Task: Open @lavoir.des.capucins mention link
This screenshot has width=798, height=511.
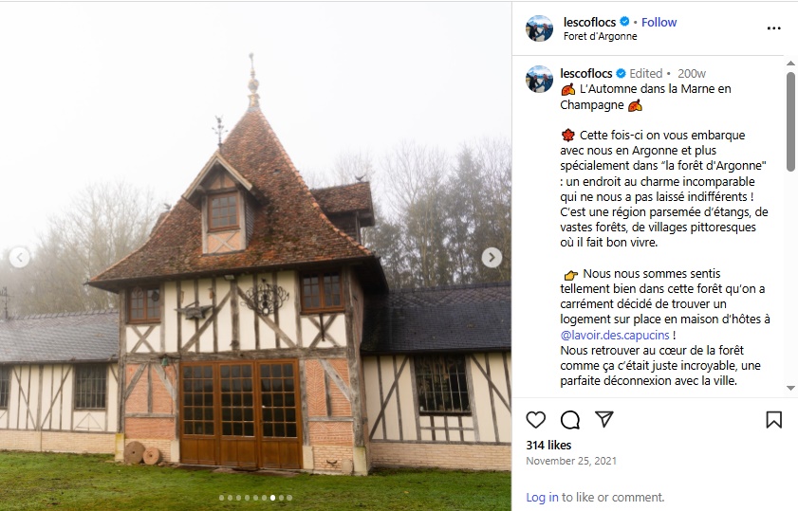Action: click(x=617, y=335)
